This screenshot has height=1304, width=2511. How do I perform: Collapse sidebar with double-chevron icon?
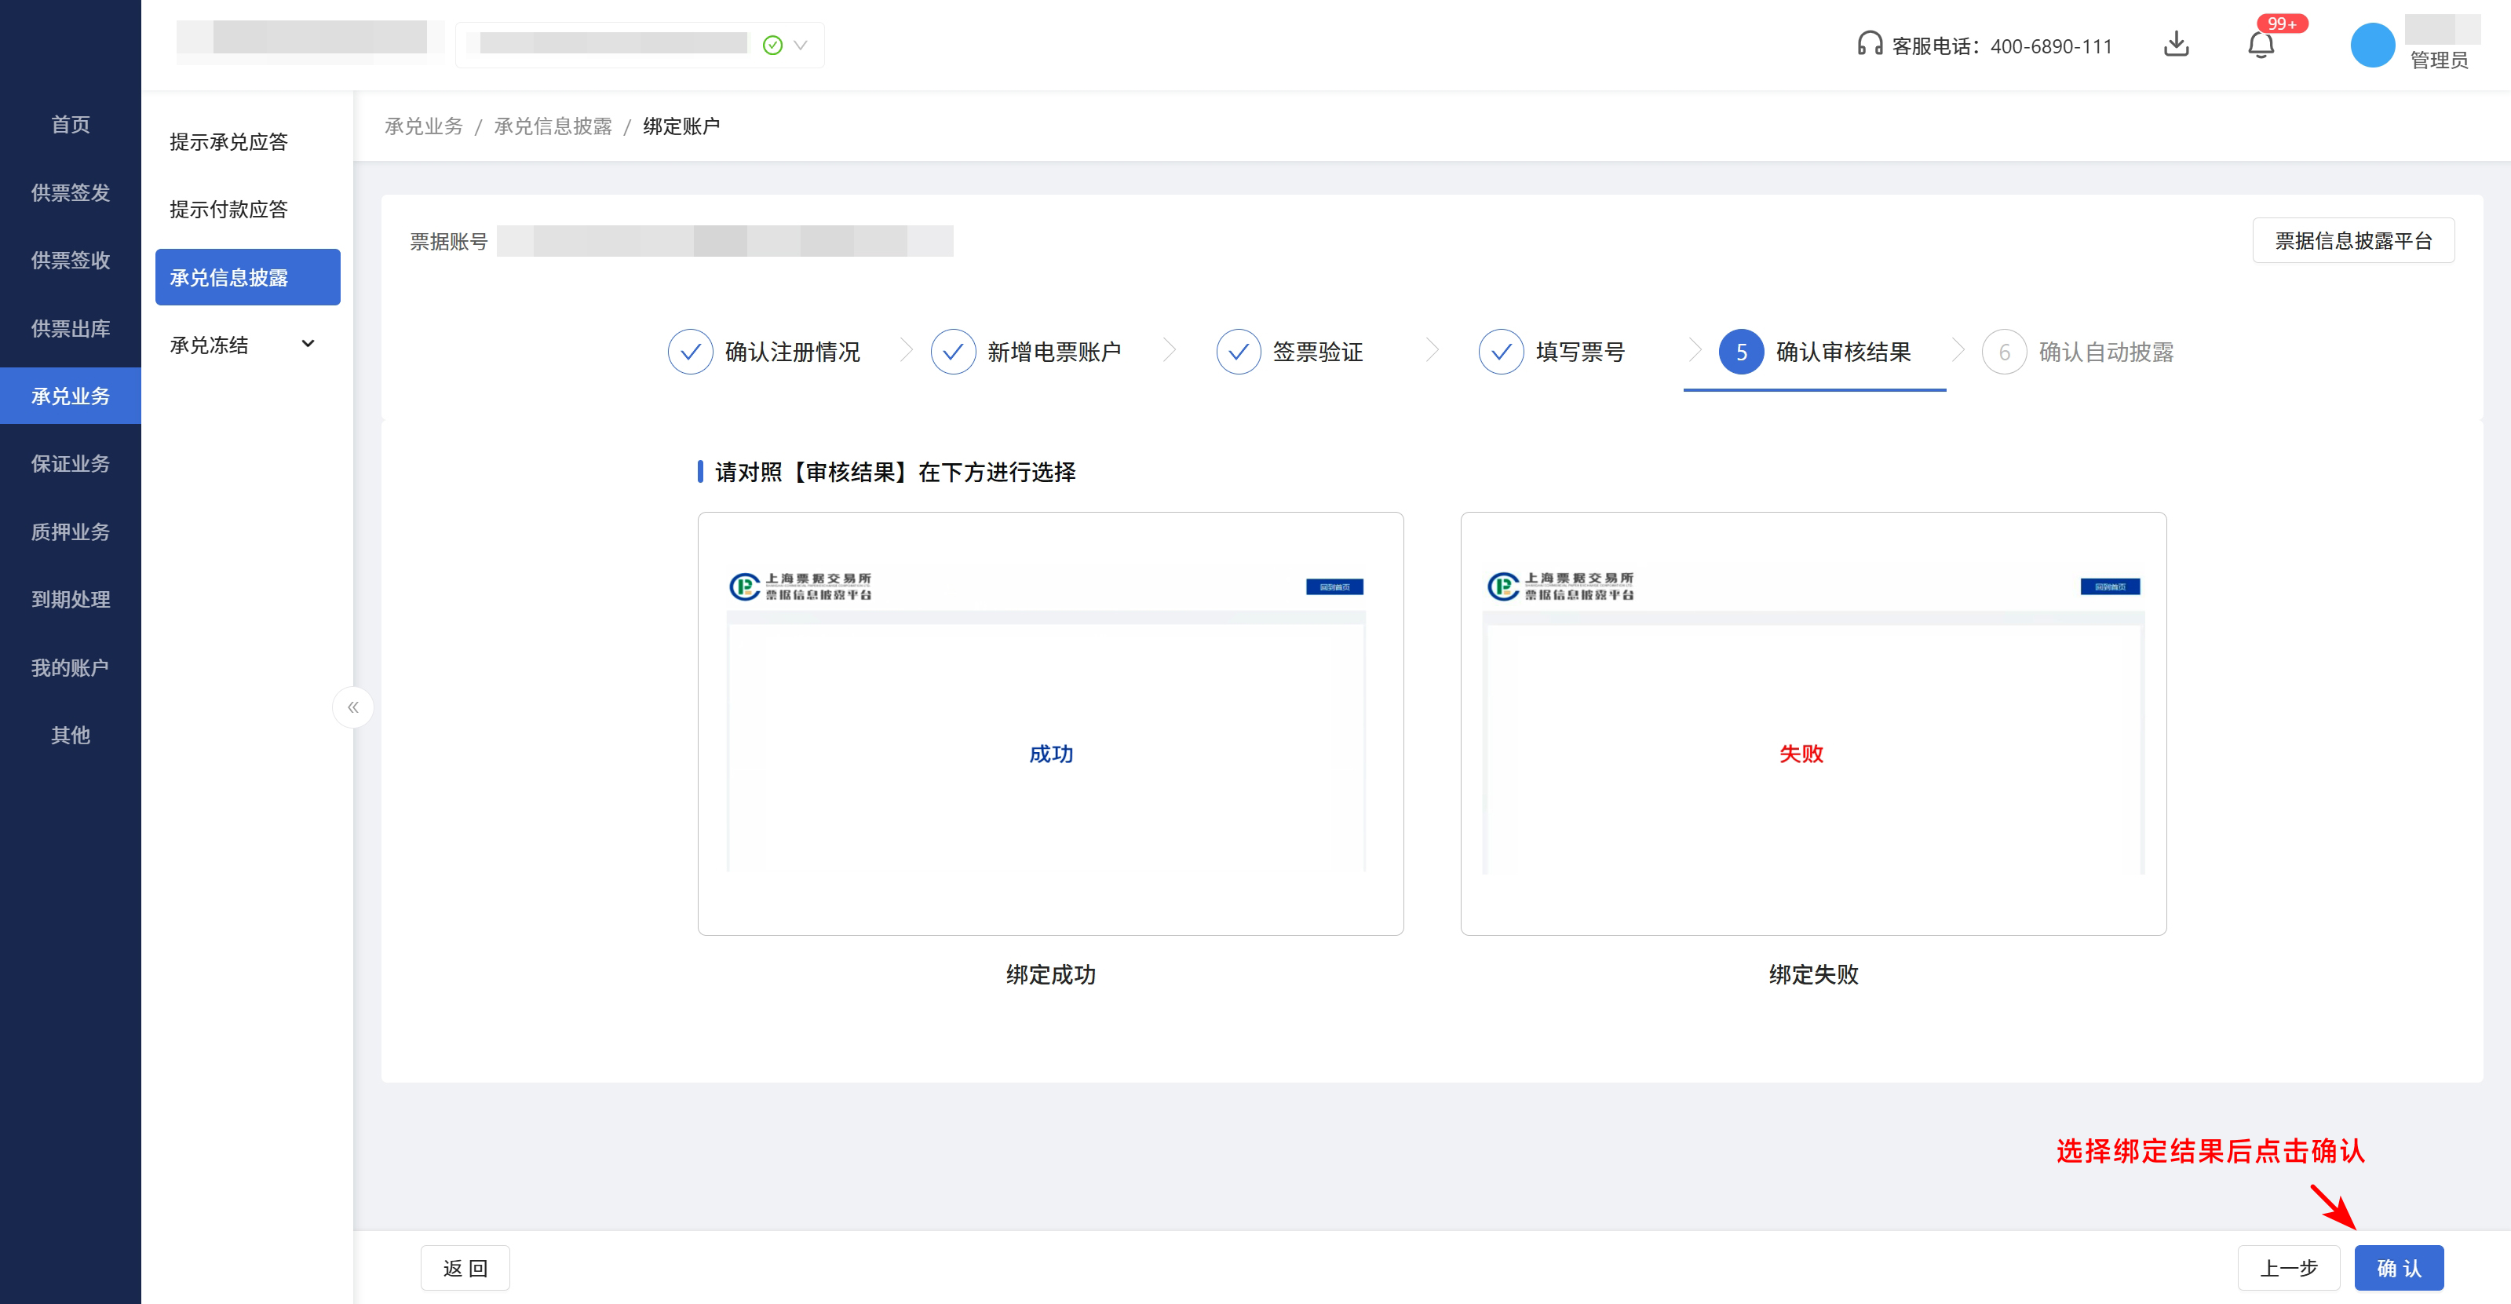tap(353, 707)
